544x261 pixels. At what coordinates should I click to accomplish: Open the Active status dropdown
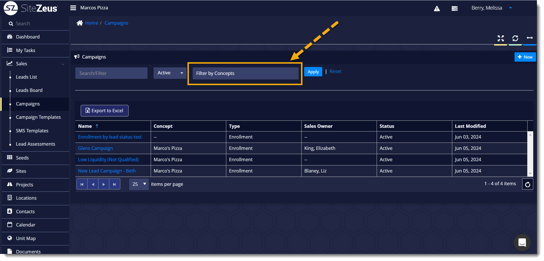tap(170, 73)
